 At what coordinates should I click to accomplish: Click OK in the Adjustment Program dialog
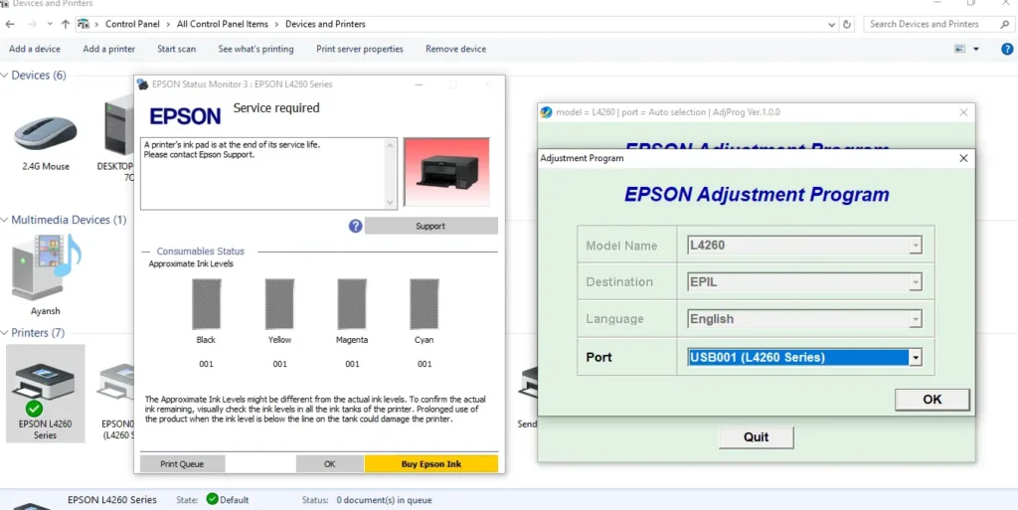tap(933, 400)
